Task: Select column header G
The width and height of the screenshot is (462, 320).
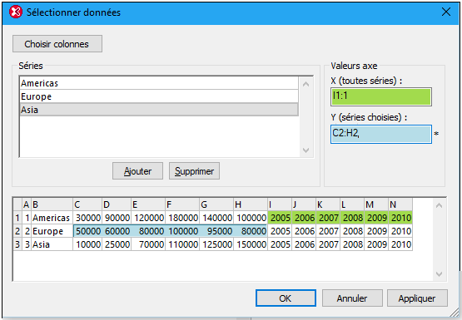Action: pyautogui.click(x=216, y=204)
